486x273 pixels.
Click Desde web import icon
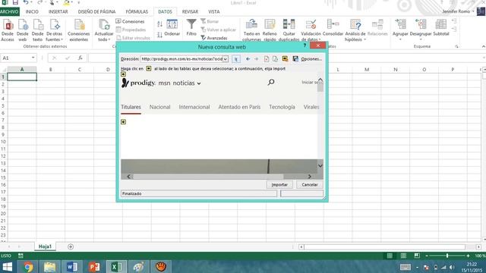click(x=23, y=30)
